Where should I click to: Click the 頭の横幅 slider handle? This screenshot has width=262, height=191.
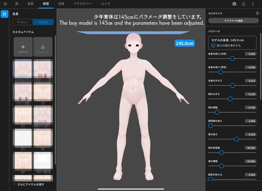[217, 112]
